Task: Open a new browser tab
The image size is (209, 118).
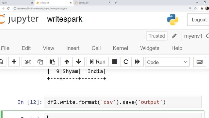Action: (116, 3)
